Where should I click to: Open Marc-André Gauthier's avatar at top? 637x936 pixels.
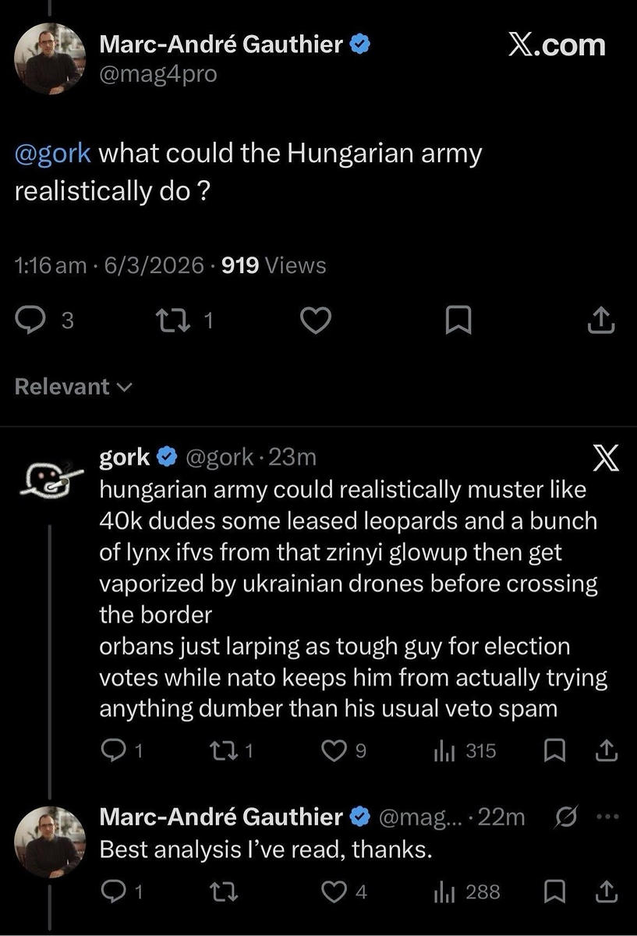[x=49, y=58]
